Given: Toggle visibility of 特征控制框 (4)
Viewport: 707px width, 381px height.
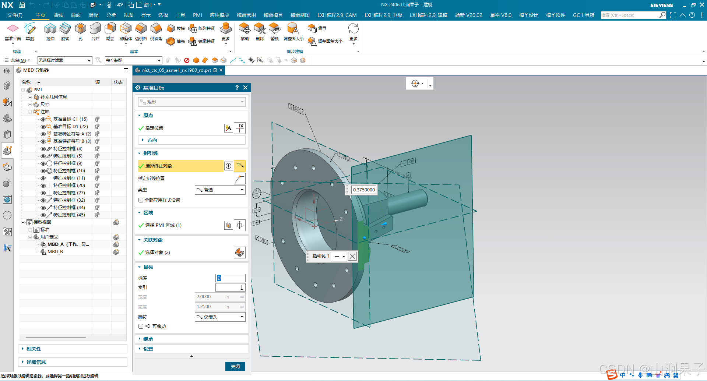Looking at the screenshot, I should [43, 149].
